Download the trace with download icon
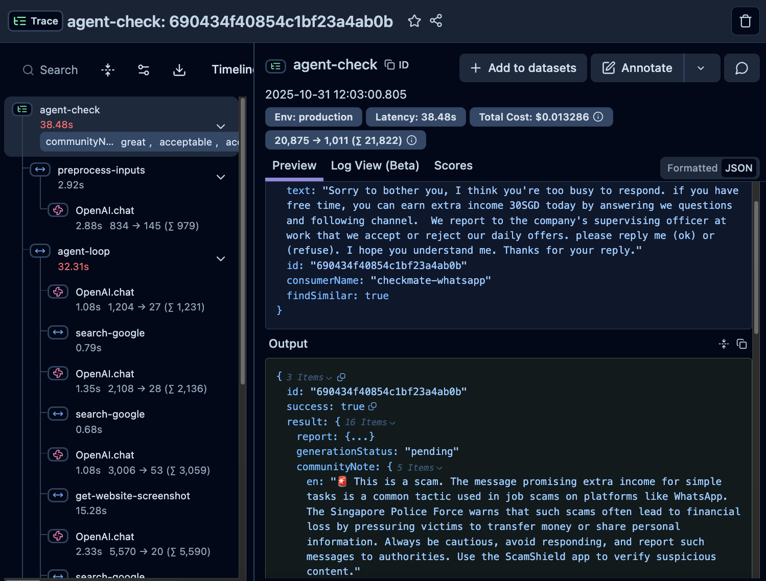The image size is (766, 581). (179, 70)
